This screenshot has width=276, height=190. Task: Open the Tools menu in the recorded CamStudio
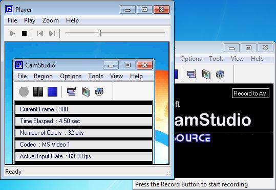[x=96, y=76]
